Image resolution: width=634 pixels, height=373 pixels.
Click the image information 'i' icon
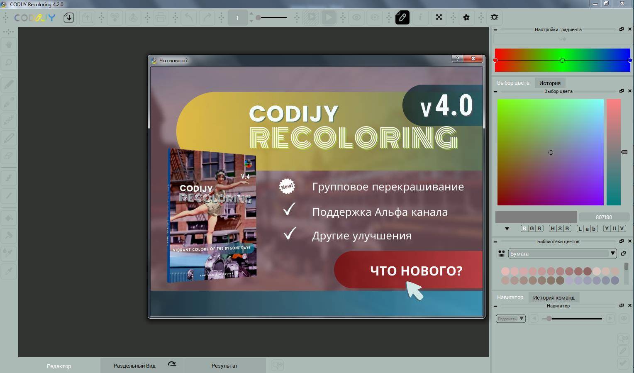tap(420, 17)
